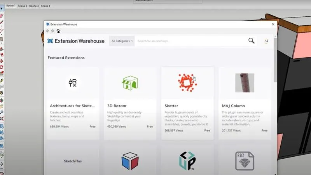Return to Extension Warehouse home page
This screenshot has width=311, height=175.
[x=58, y=31]
